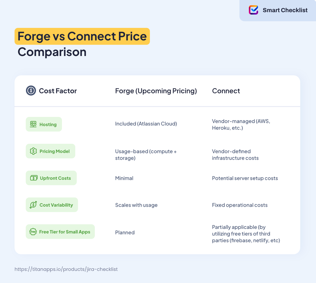Select the Hosting green label pill

(x=44, y=124)
